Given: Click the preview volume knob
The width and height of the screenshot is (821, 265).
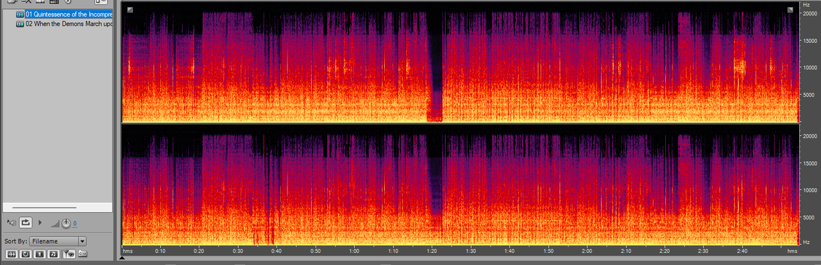Looking at the screenshot, I should coord(66,223).
